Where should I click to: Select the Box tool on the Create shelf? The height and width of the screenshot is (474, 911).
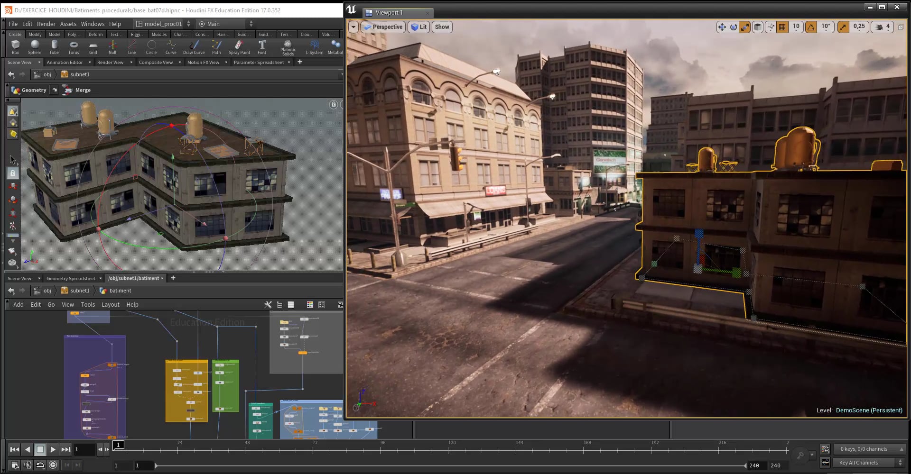click(15, 47)
